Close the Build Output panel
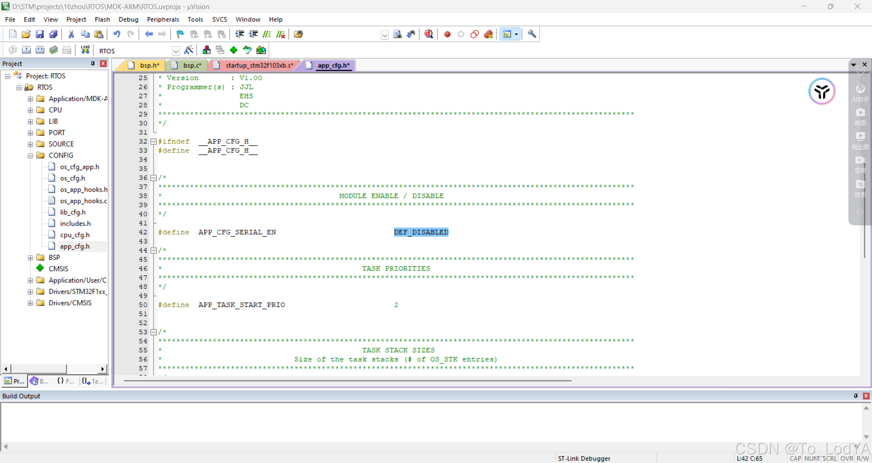Image resolution: width=872 pixels, height=463 pixels. point(866,396)
